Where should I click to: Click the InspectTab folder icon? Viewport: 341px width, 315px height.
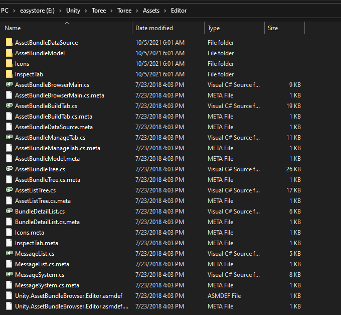[9, 74]
